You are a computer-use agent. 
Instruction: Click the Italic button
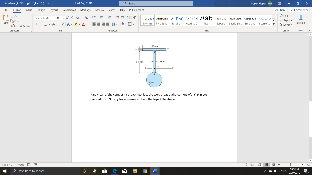pyautogui.click(x=40, y=24)
